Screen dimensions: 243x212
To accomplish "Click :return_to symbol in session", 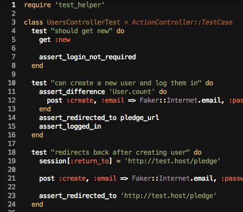I will tap(90, 161).
